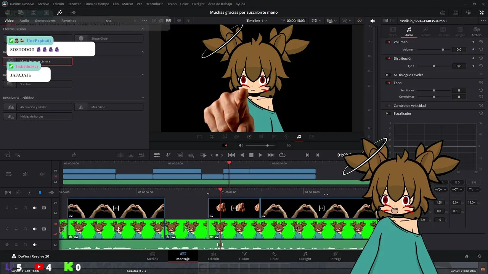Open the home project manager icon
The image size is (488, 274).
[467, 256]
